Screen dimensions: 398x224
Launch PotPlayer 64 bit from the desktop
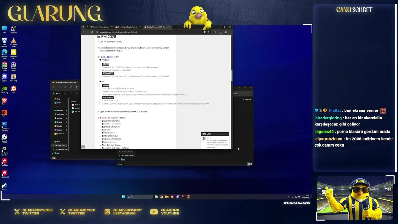(x=13, y=54)
